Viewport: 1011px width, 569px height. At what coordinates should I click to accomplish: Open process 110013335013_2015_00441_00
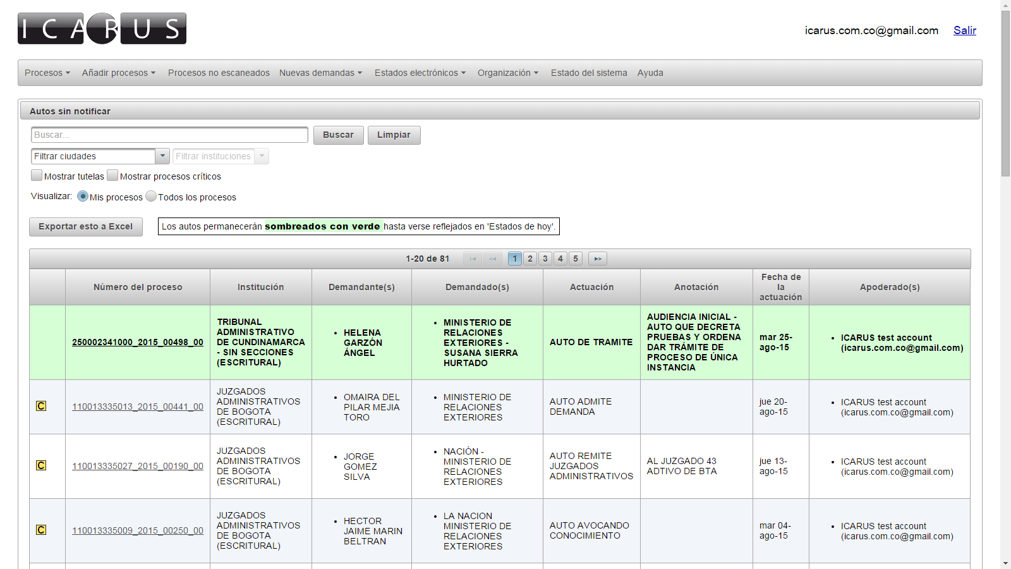(138, 407)
